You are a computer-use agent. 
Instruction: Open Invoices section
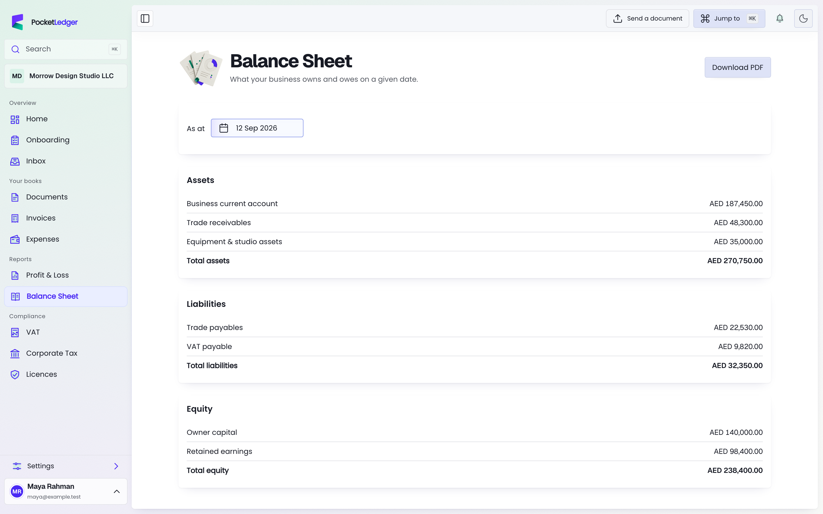click(66, 218)
